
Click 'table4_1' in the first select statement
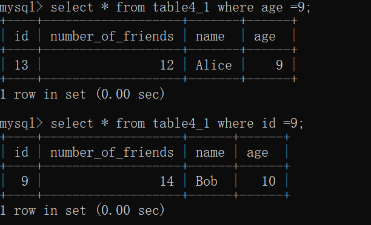click(x=181, y=7)
